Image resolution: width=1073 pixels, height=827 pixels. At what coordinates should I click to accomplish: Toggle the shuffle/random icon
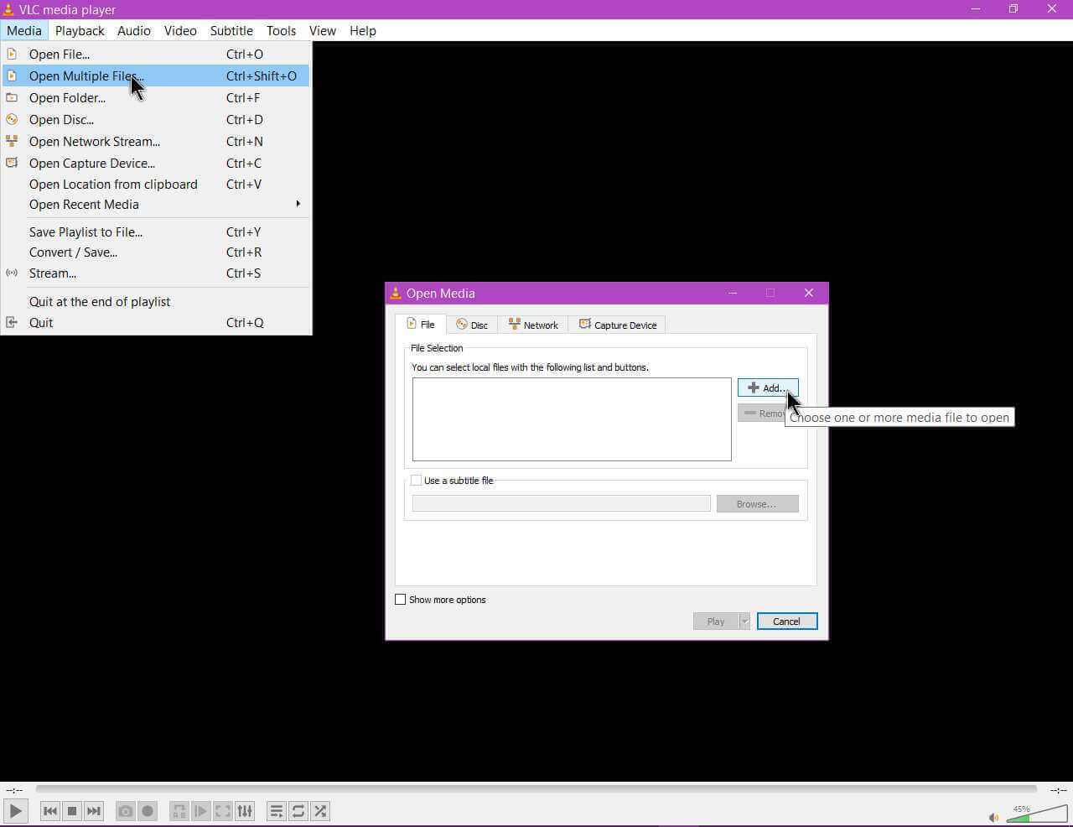tap(320, 811)
